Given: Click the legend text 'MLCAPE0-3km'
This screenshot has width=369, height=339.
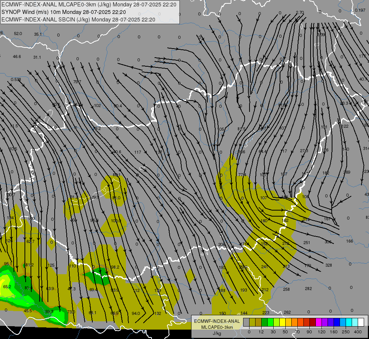Looking at the screenshot, I should coord(217,327).
